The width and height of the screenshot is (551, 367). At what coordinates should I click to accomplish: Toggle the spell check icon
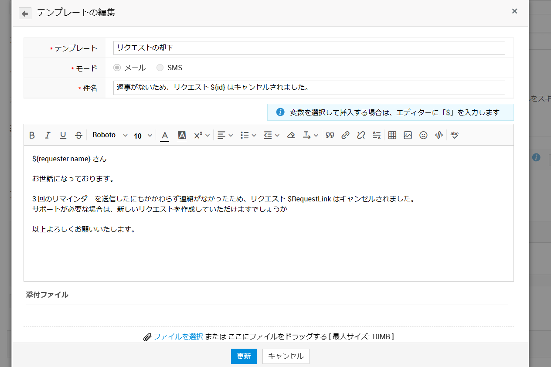click(455, 135)
